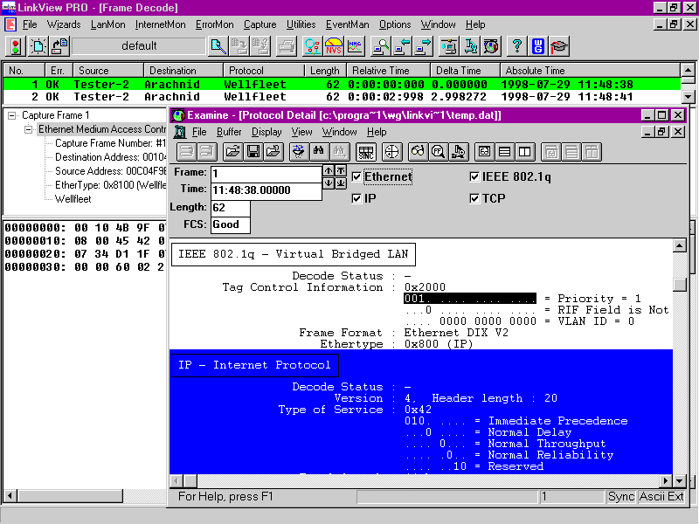Click the traffic light icon in main toolbar
699x524 pixels.
point(15,45)
